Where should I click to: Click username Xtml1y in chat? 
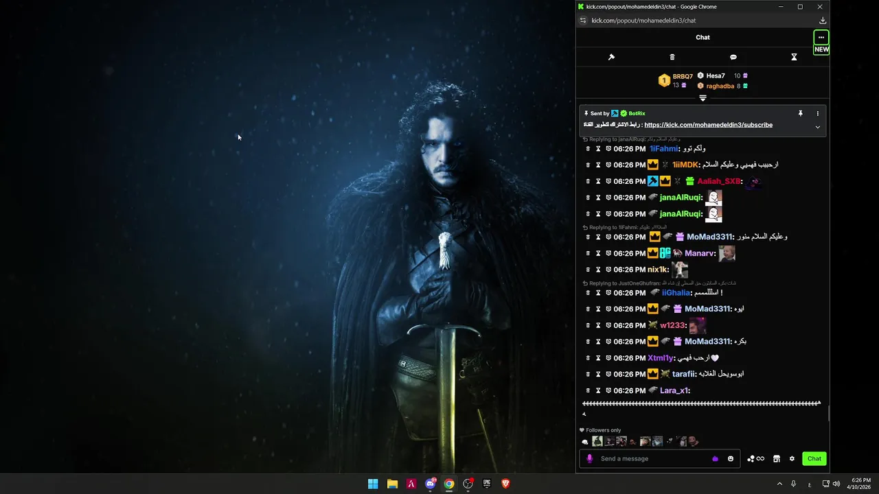coord(661,358)
